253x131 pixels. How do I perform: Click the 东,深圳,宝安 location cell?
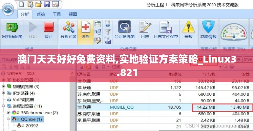[x=92, y=101]
